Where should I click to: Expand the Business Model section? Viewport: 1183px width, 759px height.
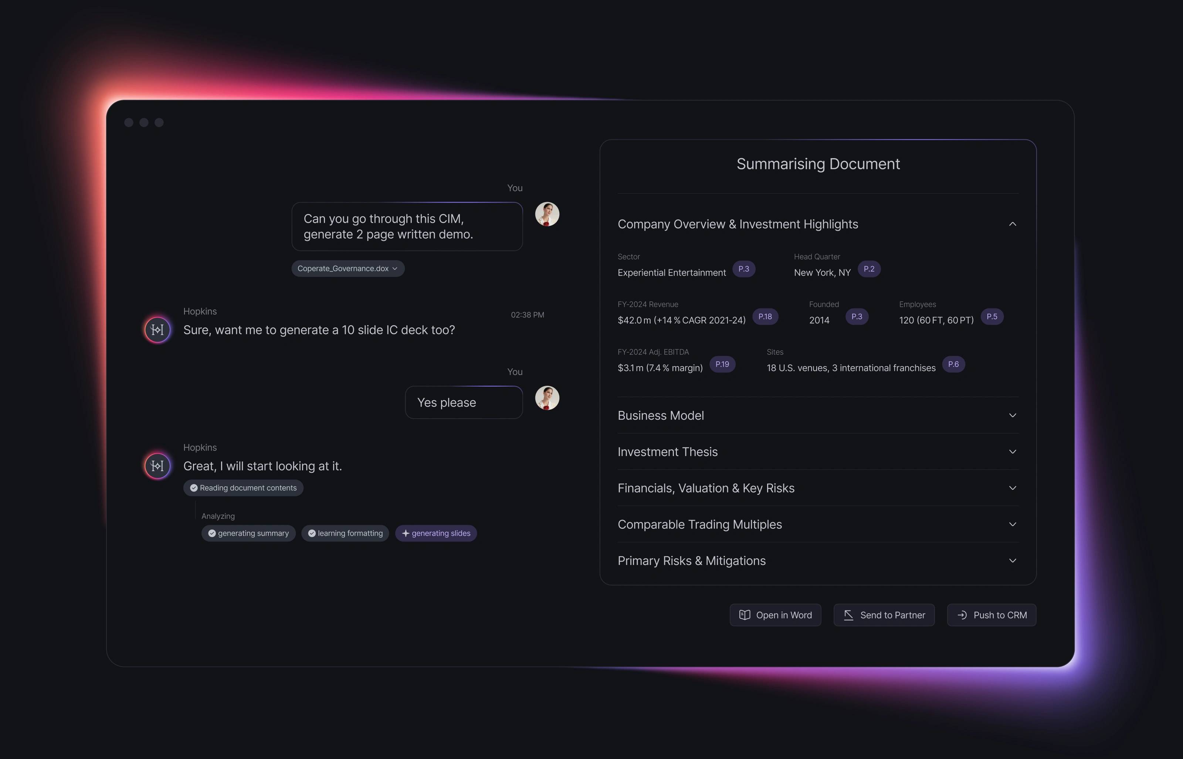click(x=1013, y=415)
